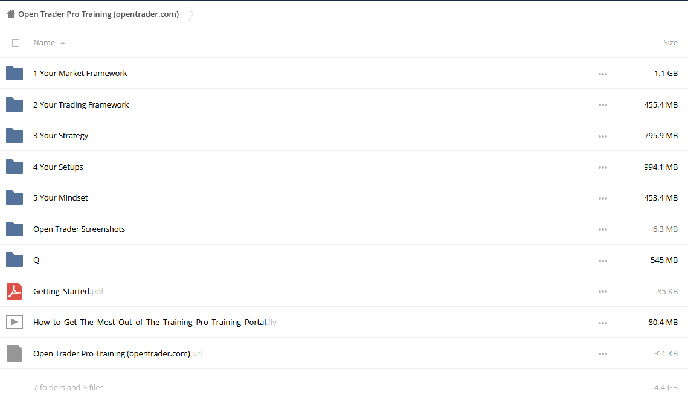The width and height of the screenshot is (688, 398).
Task: Click the 80.4 MB size value
Action: [x=663, y=322]
